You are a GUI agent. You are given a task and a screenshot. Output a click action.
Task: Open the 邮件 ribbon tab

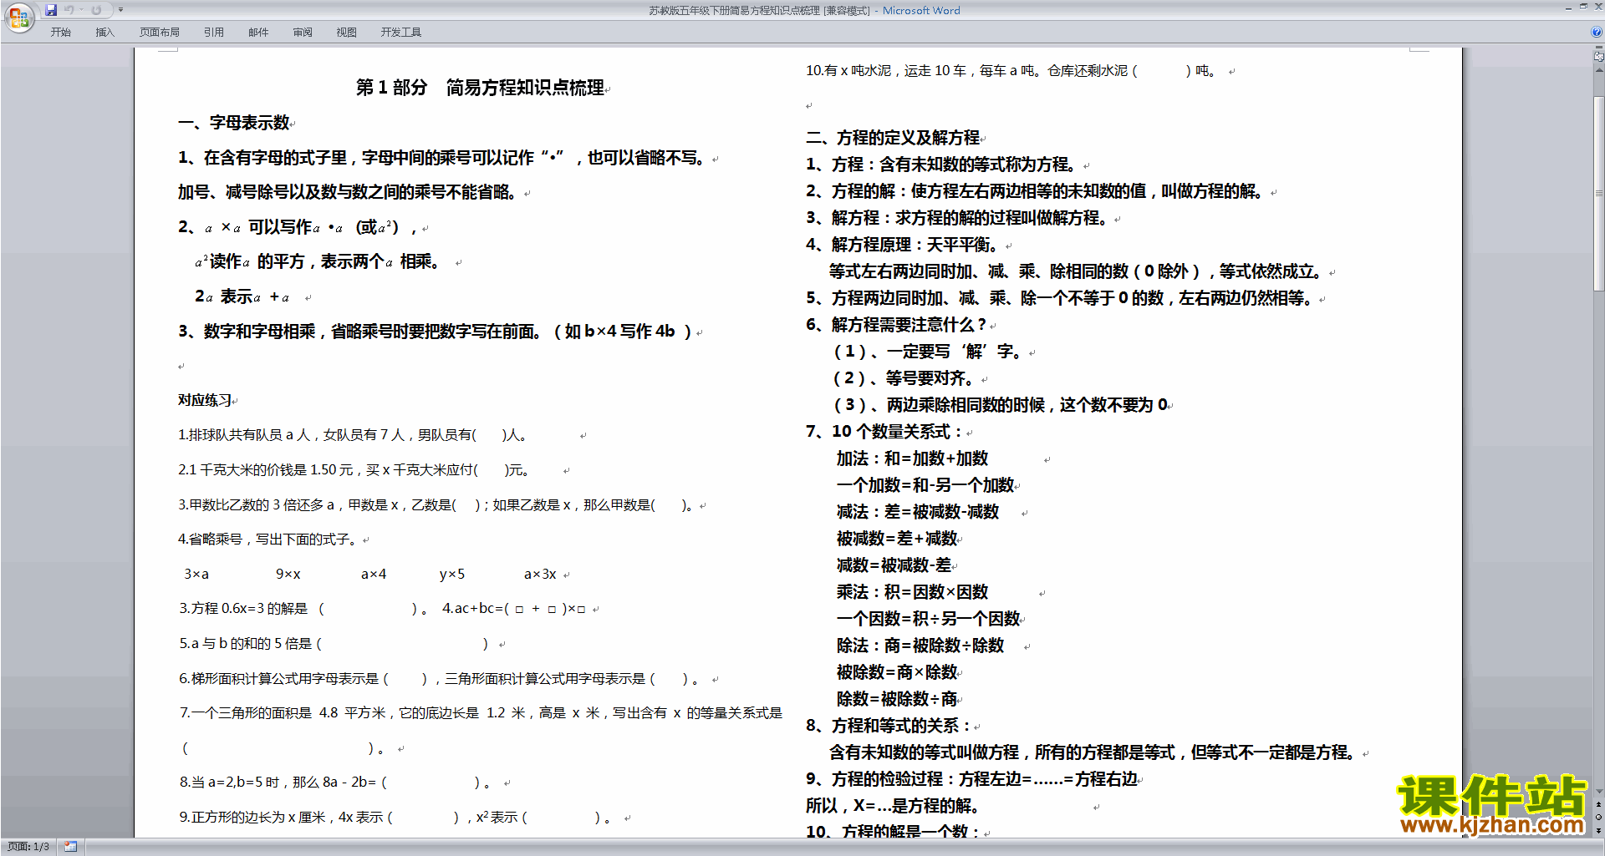tap(258, 33)
